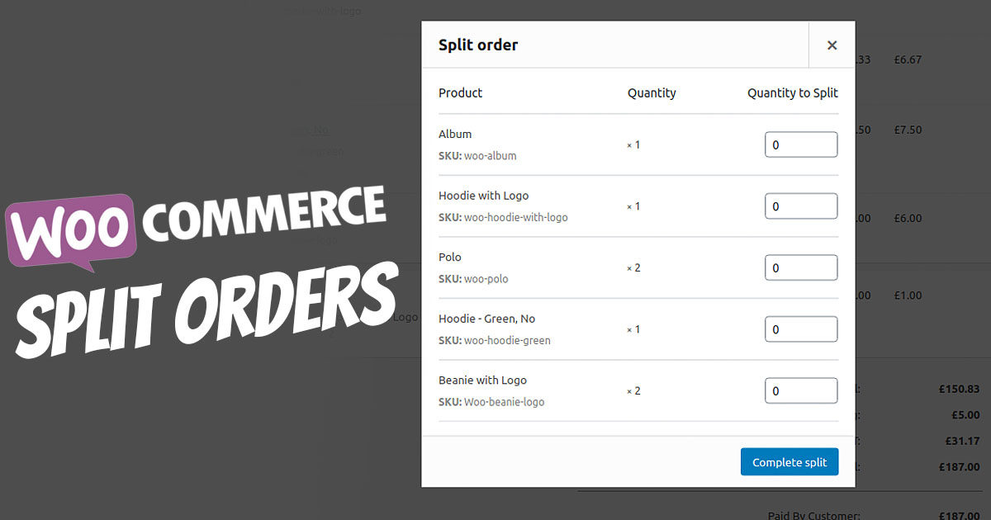Click the Quantity column header

[x=652, y=92]
